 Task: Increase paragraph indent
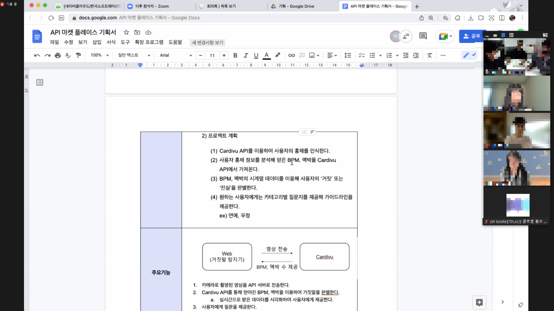coord(416,55)
